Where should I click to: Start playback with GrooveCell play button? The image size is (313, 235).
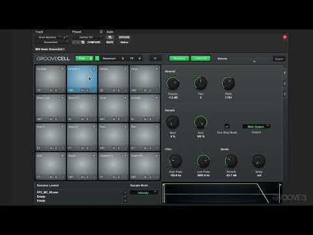(x=155, y=59)
